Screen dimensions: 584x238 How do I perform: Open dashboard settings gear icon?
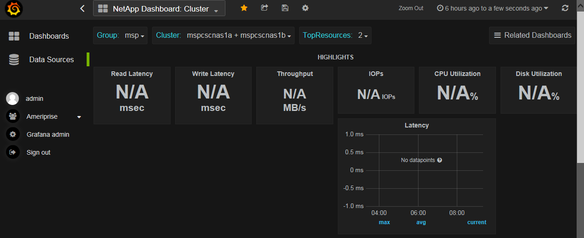(305, 8)
